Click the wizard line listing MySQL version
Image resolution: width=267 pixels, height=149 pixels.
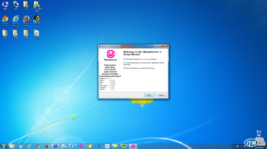(107, 82)
